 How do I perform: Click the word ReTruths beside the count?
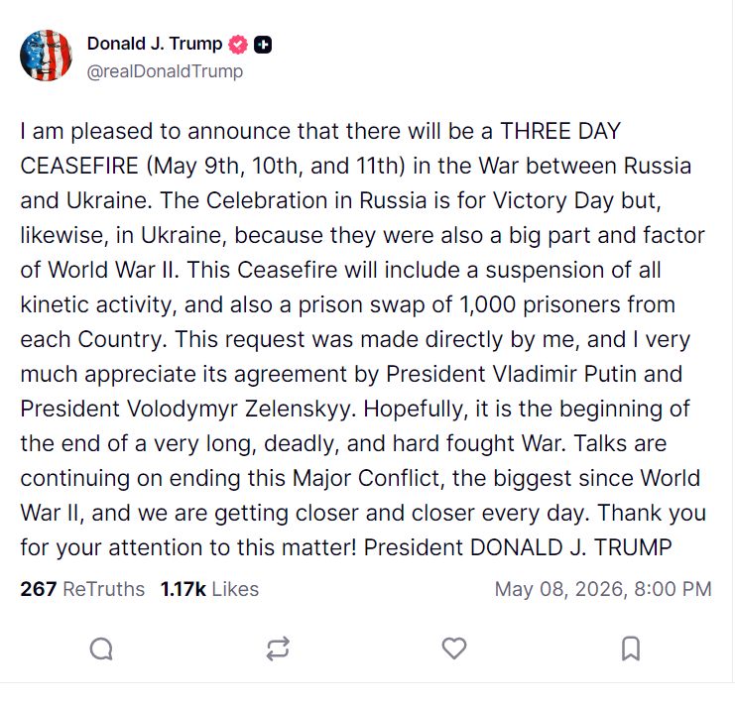click(103, 589)
